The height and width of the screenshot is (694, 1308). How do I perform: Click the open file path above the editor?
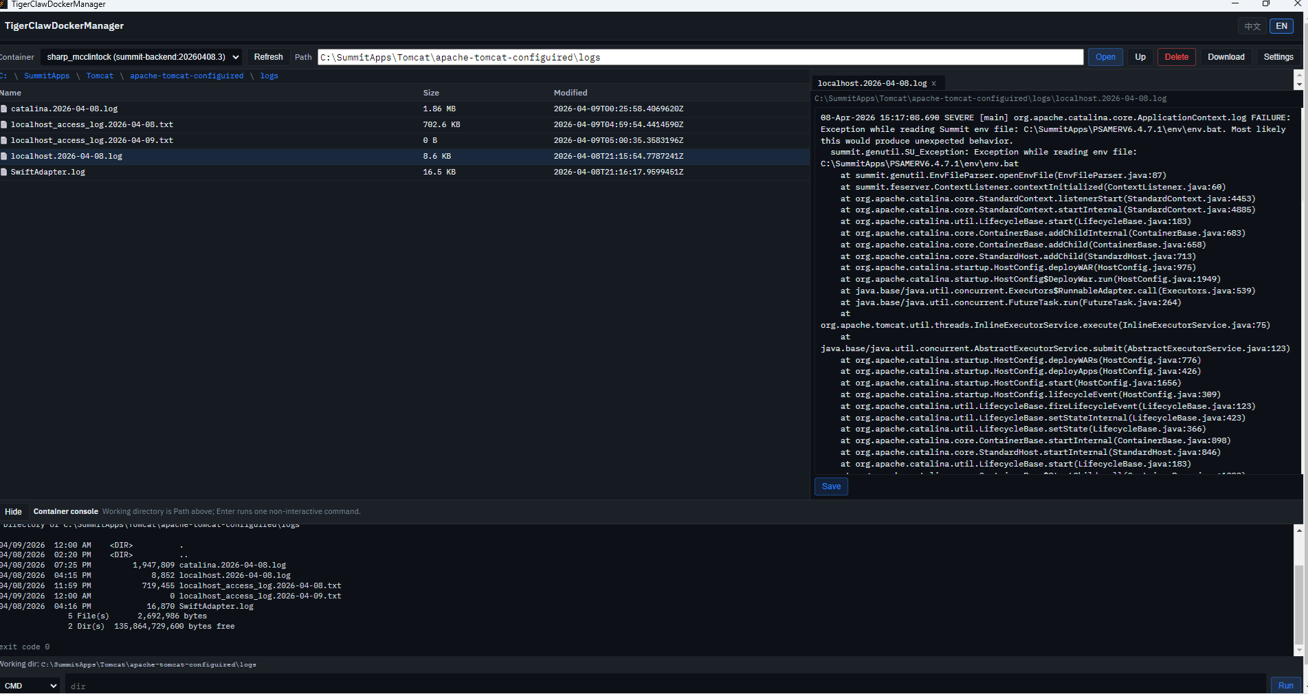pos(990,99)
